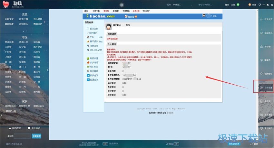
Task: Open 后台设置 icon in right sidebar
Action: coord(261,88)
